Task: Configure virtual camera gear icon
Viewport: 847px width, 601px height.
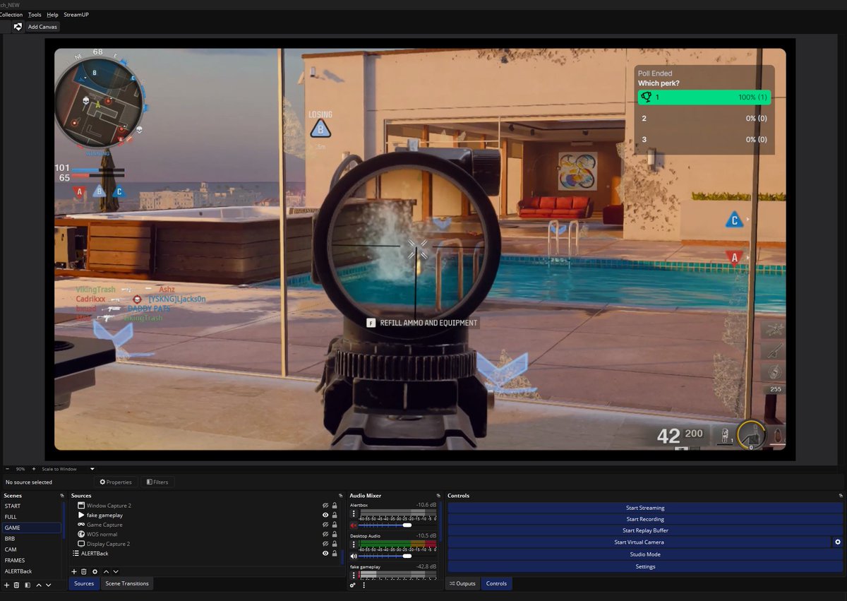Action: click(838, 542)
